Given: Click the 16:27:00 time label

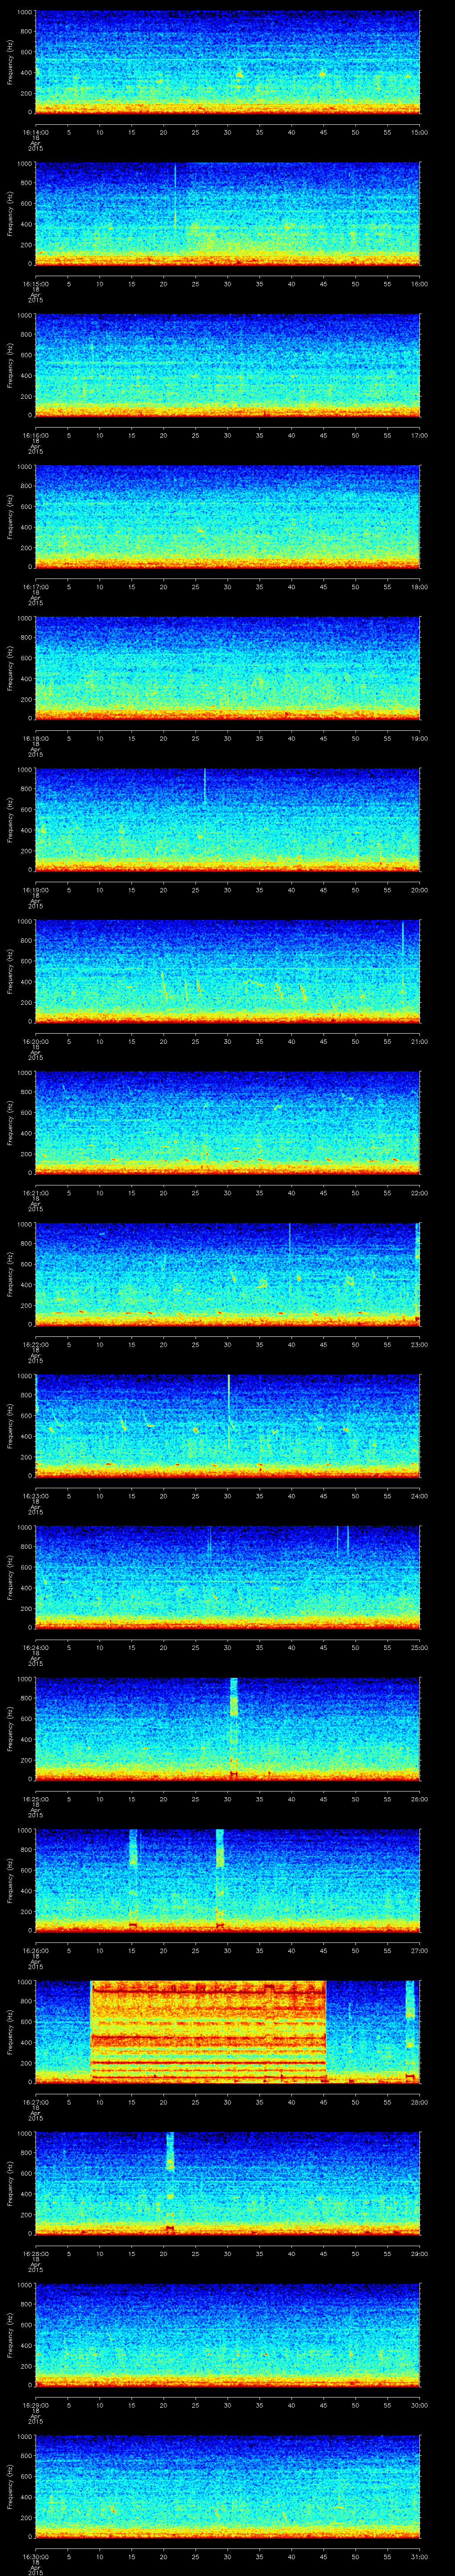Looking at the screenshot, I should click(x=35, y=2102).
